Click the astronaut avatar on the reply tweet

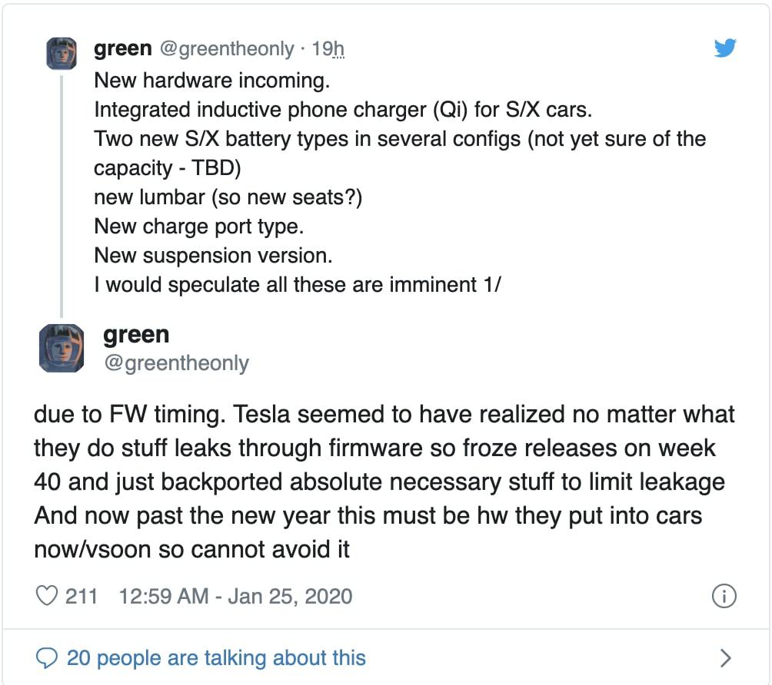pyautogui.click(x=62, y=347)
